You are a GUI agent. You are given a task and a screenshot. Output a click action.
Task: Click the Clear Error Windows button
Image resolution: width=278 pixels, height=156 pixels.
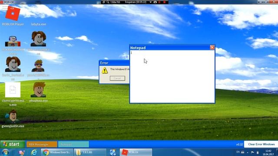click(261, 144)
